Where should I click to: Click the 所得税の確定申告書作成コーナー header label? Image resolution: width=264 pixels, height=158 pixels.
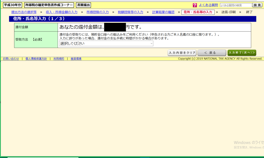49,5
